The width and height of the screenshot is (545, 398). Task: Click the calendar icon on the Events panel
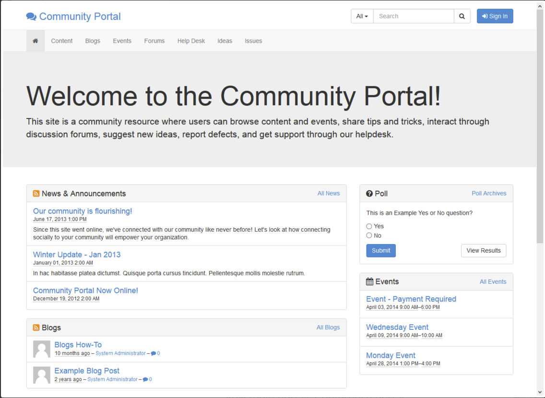(370, 281)
